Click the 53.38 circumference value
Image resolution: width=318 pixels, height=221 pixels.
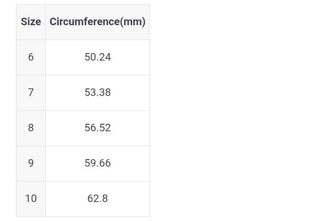pyautogui.click(x=98, y=93)
